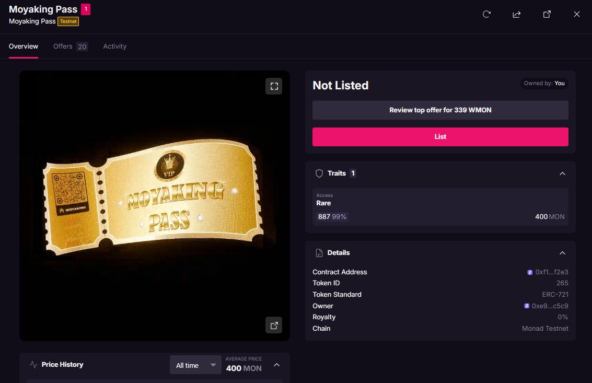The image size is (592, 383).
Task: Open owner address 0xe9...c5c9
Action: coord(550,306)
